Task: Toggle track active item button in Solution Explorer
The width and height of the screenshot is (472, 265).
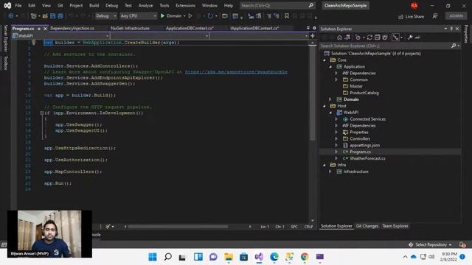Action: tap(395, 38)
